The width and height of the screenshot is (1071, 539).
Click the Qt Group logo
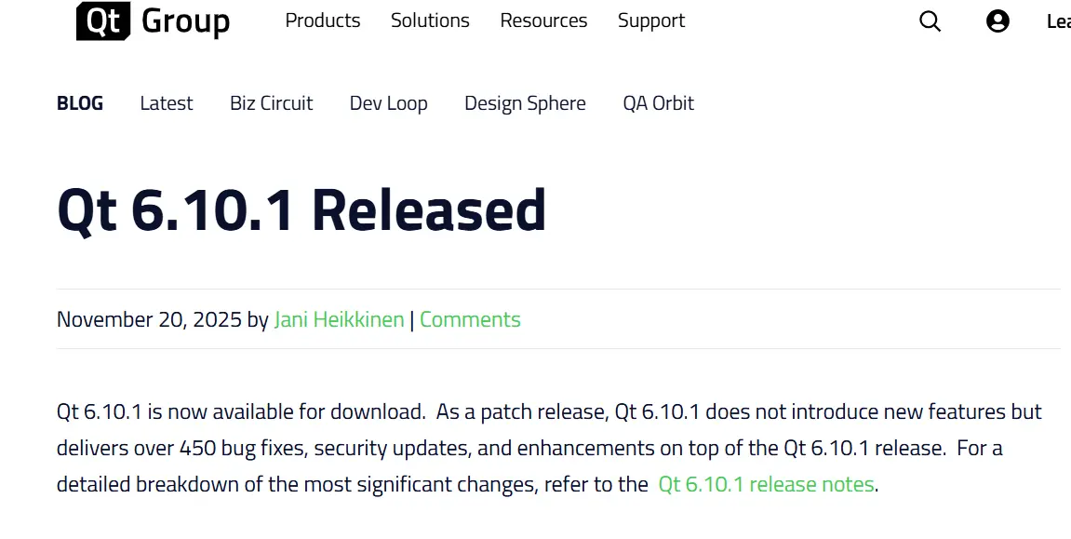(x=153, y=21)
